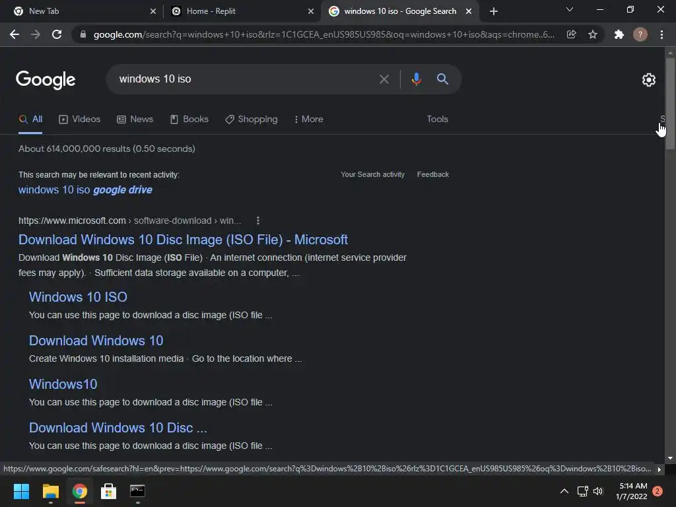This screenshot has height=507, width=676.
Task: Open a new tab with plus button
Action: click(494, 11)
